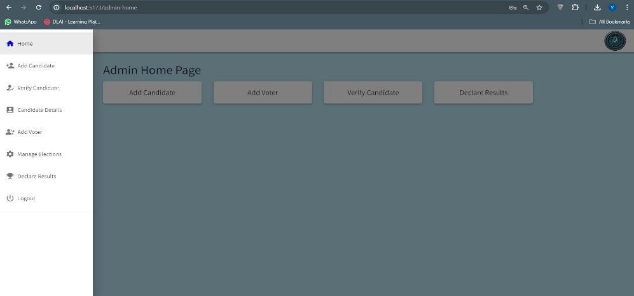Click the triangle extension icon in toolbar
Screen dimensions: 634x296
(560, 7)
